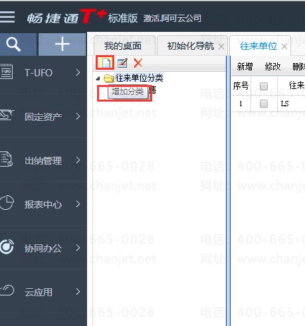The width and height of the screenshot is (305, 326).
Task: Open the hamburger main menu
Action: pos(7,17)
